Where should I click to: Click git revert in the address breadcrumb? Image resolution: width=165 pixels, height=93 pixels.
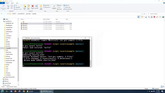tap(28, 14)
